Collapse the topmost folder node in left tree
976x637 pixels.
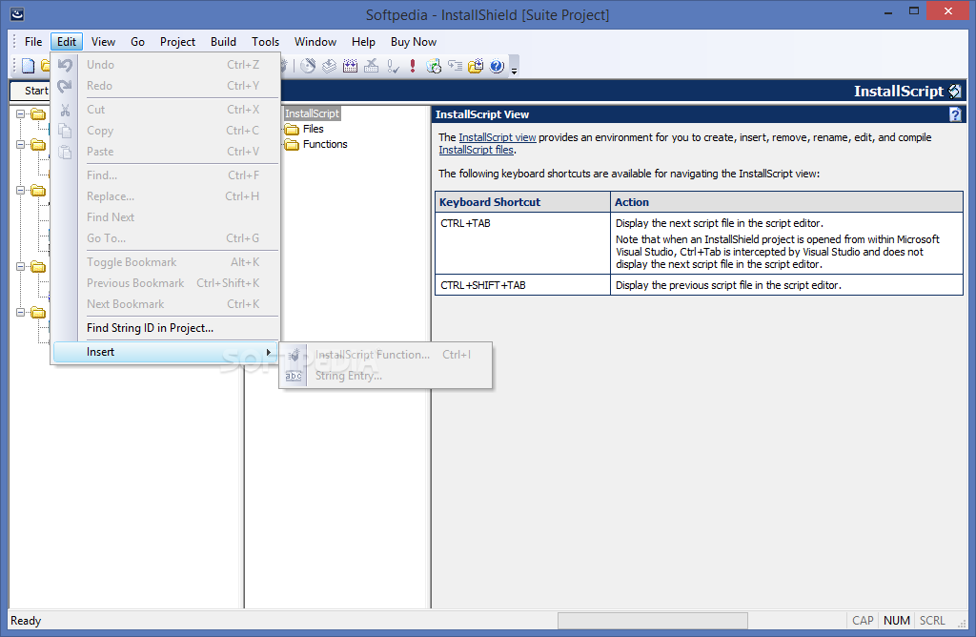point(21,113)
